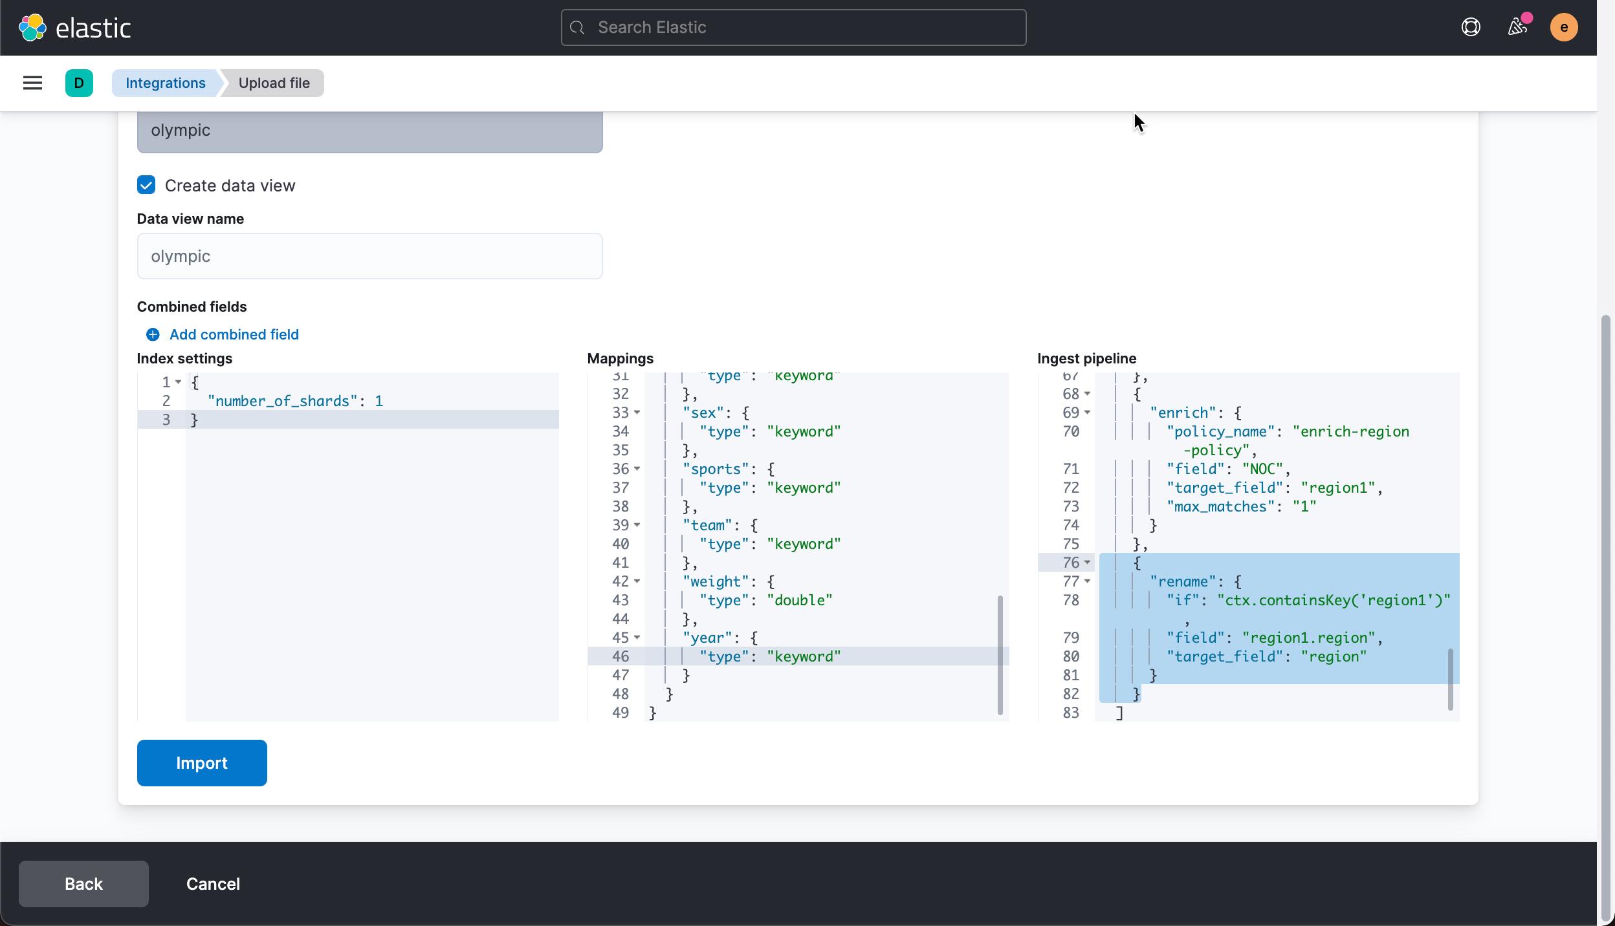Screen dimensions: 1615x926
Task: Click the Import button
Action: click(x=202, y=763)
